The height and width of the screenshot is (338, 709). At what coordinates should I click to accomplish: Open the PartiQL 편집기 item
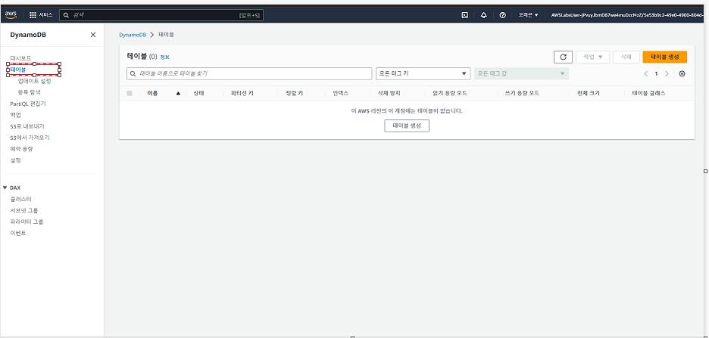(x=28, y=104)
